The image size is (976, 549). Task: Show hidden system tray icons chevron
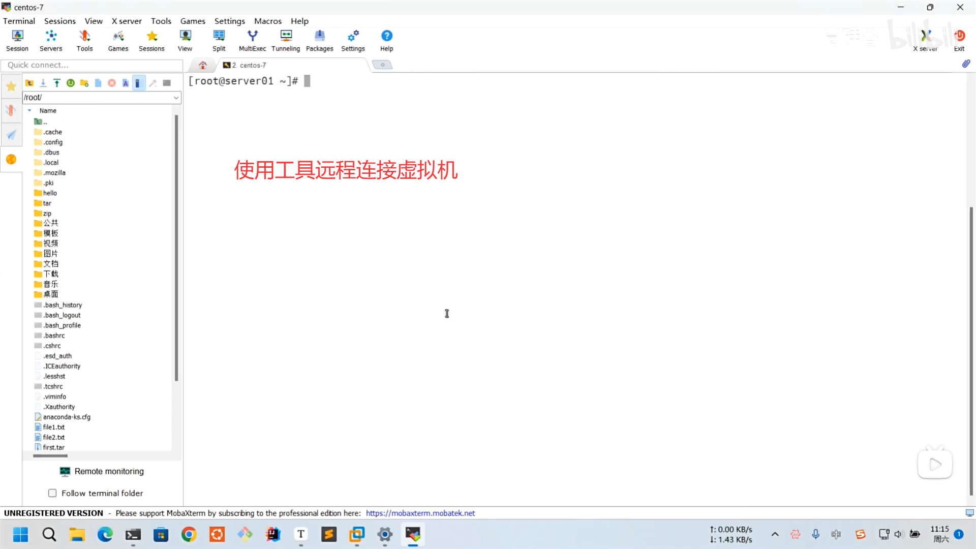(775, 534)
